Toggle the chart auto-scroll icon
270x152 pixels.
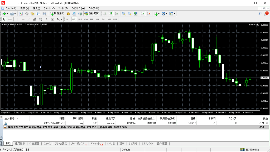[x=143, y=13]
